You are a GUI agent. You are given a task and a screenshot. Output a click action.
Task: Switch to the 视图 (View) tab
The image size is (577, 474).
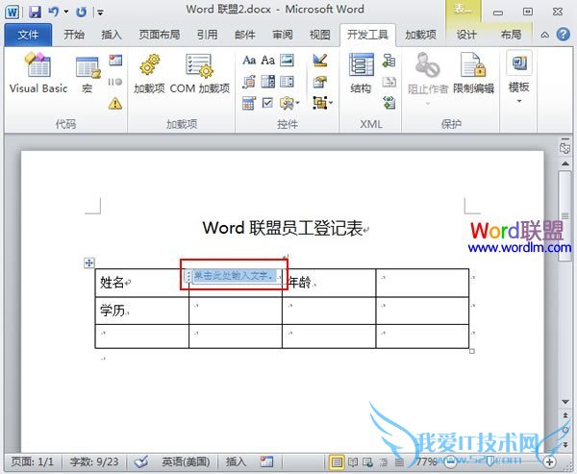[320, 35]
